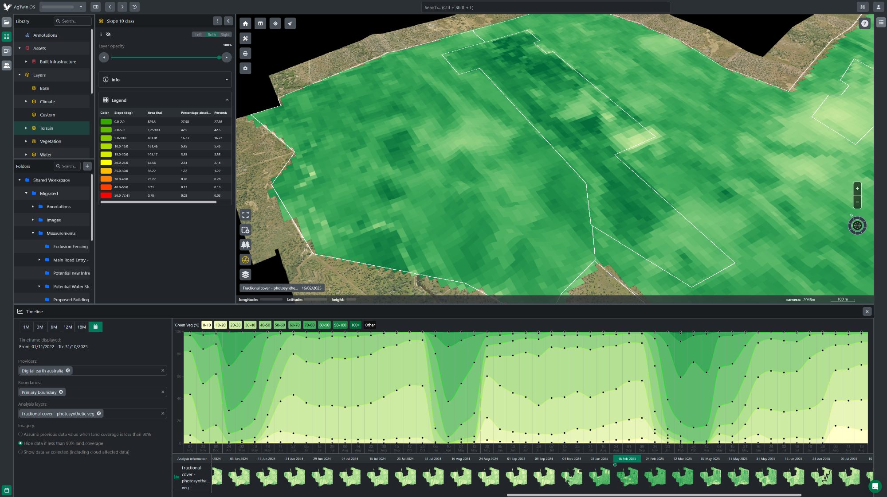Zoom out with the minus button
This screenshot has width=887, height=497.
coord(857,202)
